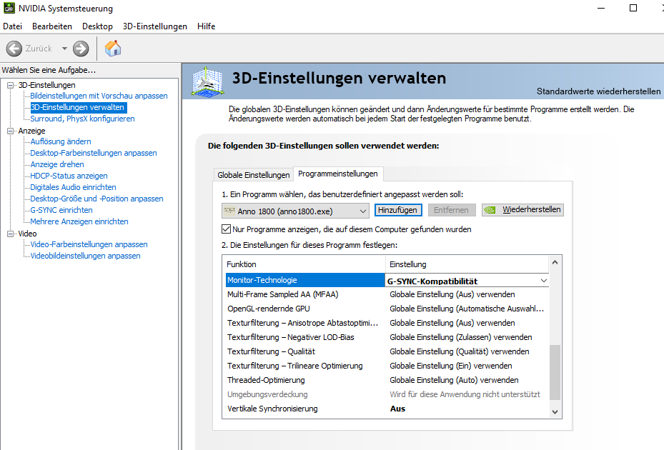Open the 3D-Einstellungen menu
The height and width of the screenshot is (450, 664).
tap(155, 26)
